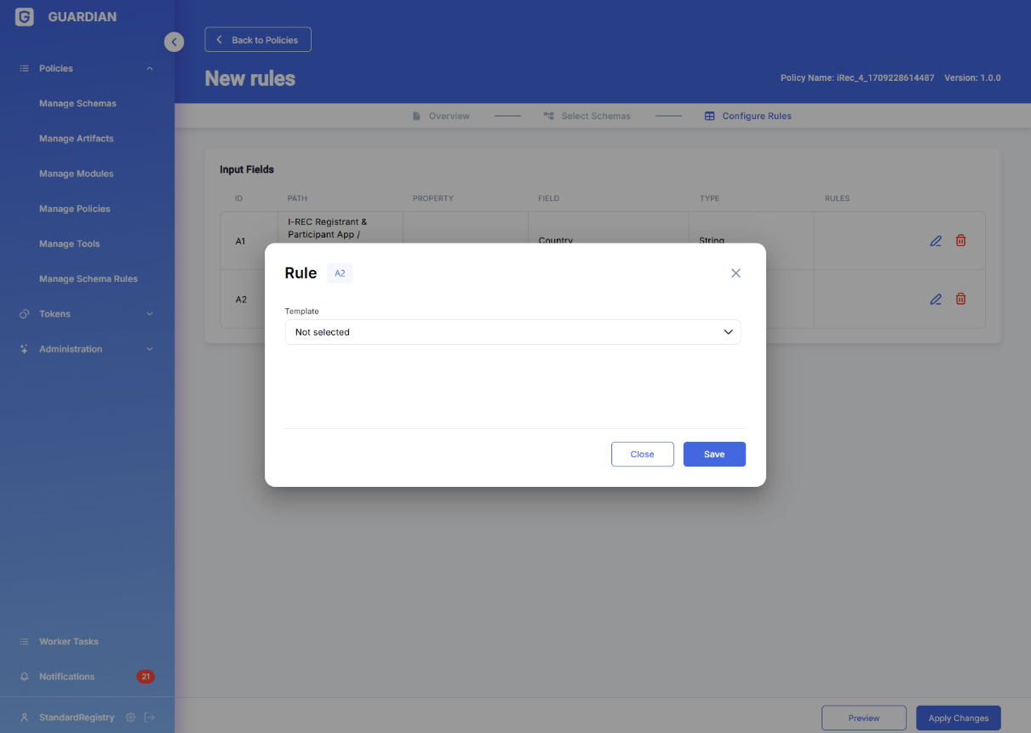
Task: Expand the Tokens sidebar section
Action: pos(150,314)
